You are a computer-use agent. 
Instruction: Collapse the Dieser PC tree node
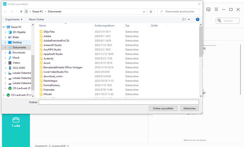(4, 27)
